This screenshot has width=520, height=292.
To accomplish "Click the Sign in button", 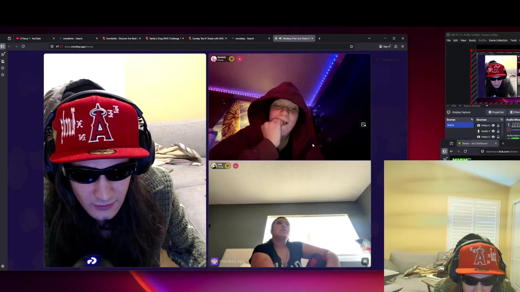I will click(x=384, y=46).
